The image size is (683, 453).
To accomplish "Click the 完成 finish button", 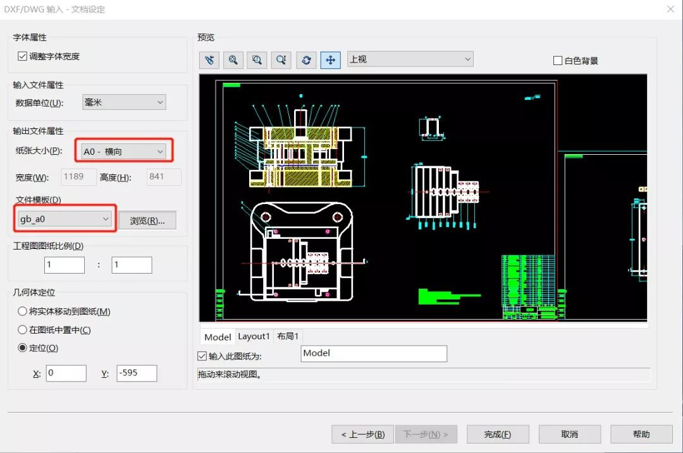I will tap(497, 434).
